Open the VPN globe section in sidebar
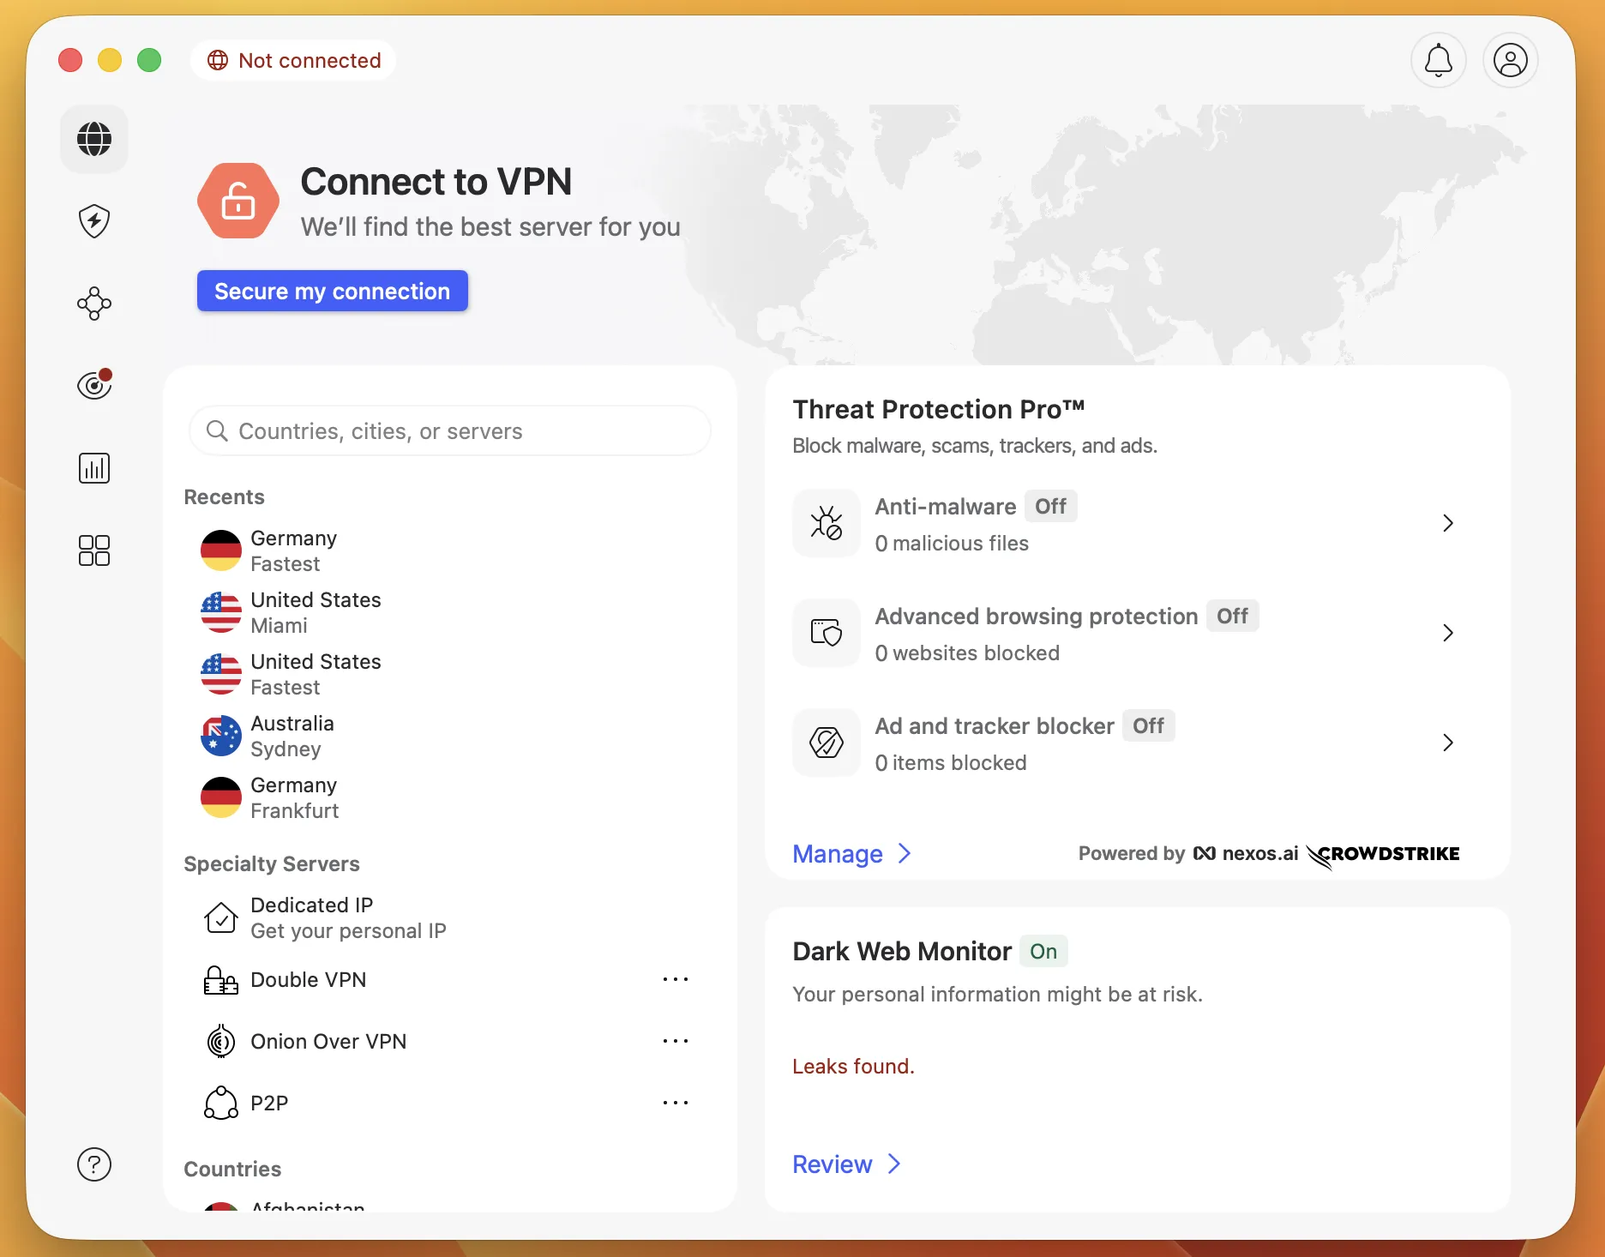 [x=94, y=139]
